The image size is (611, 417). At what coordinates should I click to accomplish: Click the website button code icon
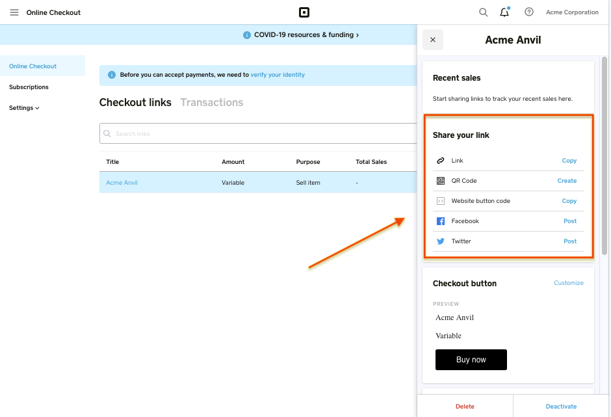click(441, 201)
